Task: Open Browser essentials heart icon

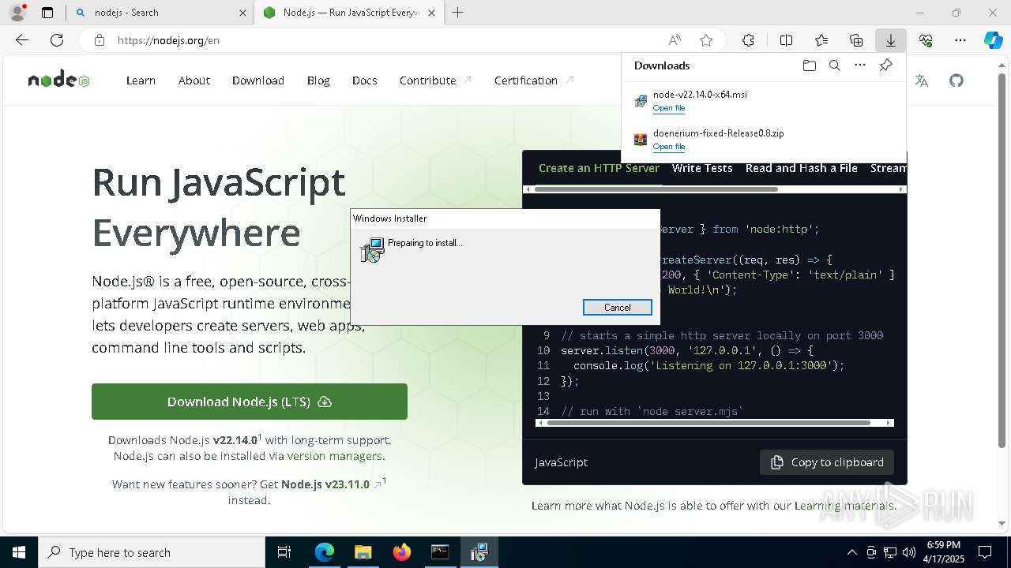Action: click(926, 40)
